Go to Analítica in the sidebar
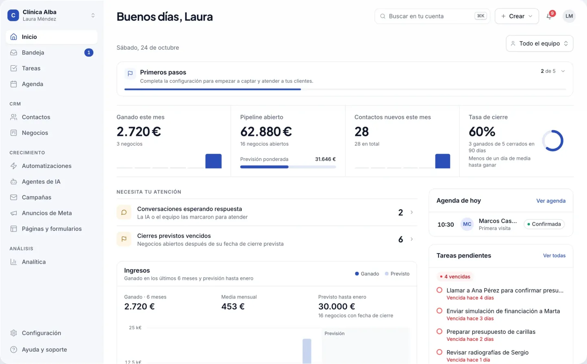 pos(52,262)
